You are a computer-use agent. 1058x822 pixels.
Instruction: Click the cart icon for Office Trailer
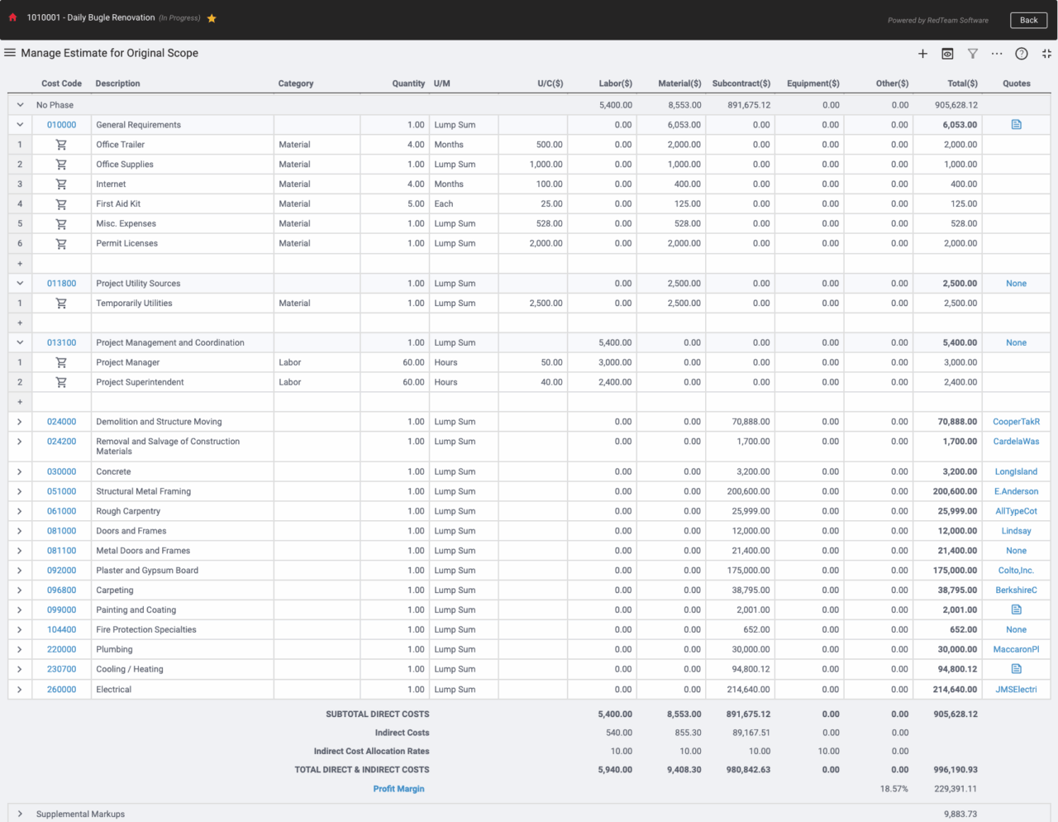61,145
